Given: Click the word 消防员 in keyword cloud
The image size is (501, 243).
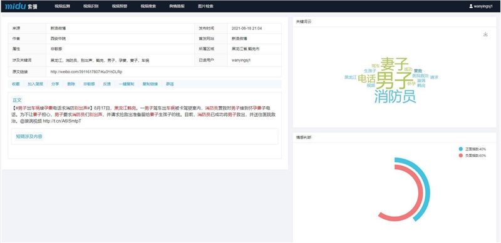Looking at the screenshot, I should pyautogui.click(x=395, y=96).
